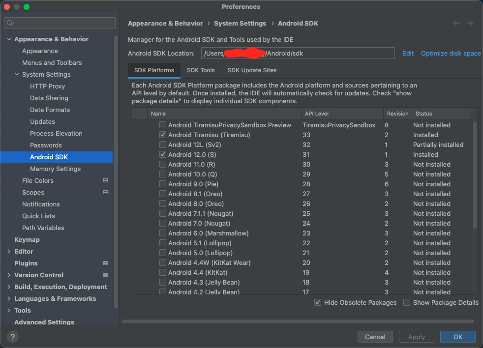Focus the settings search field
Viewport: 483px width, 348px height.
(x=60, y=23)
